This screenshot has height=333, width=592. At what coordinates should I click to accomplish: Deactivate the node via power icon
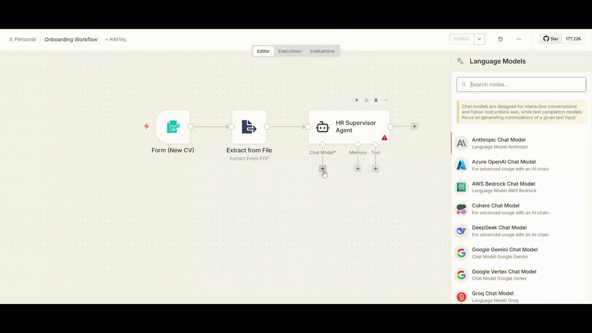[x=366, y=100]
